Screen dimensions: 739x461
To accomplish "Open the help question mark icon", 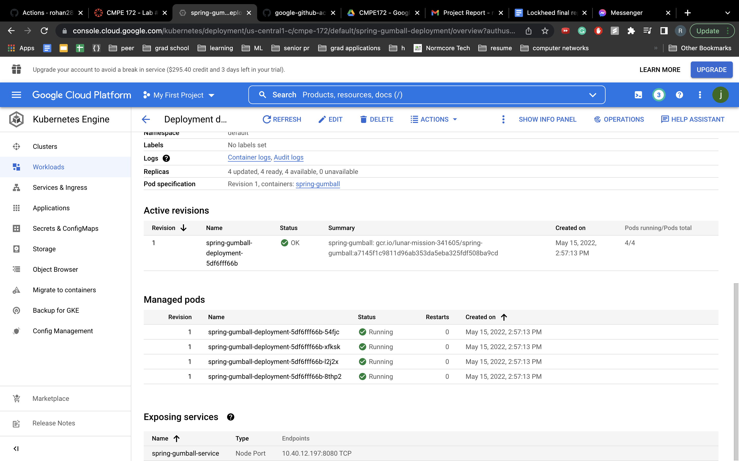I will coord(679,95).
